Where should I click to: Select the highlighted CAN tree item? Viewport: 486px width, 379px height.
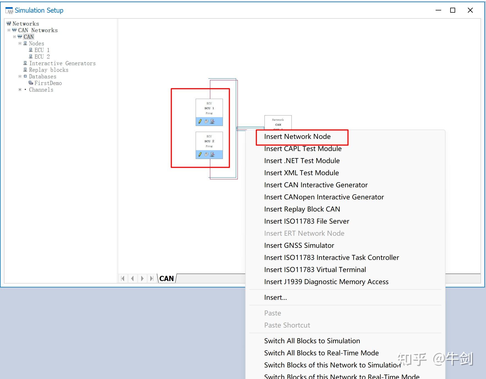[x=29, y=37]
